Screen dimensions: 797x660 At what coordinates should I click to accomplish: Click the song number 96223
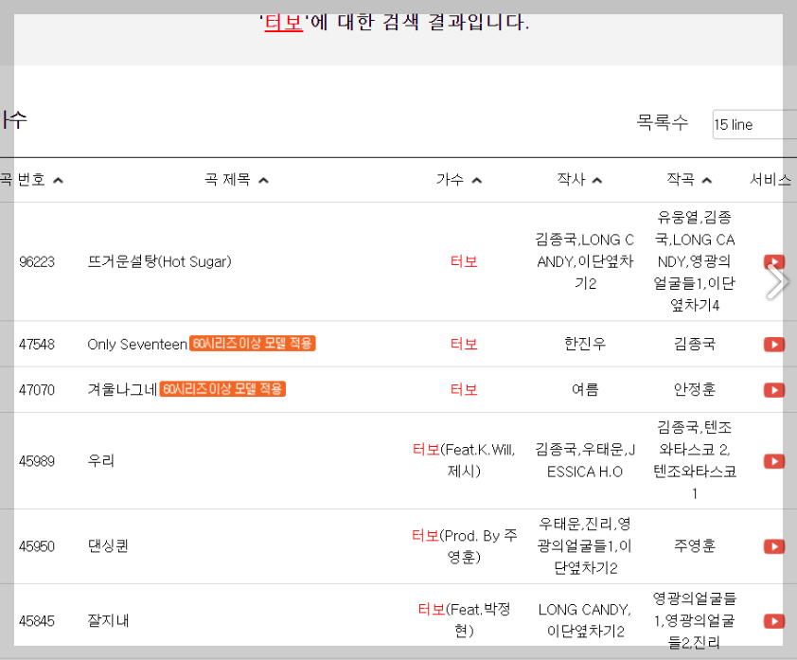click(x=36, y=261)
